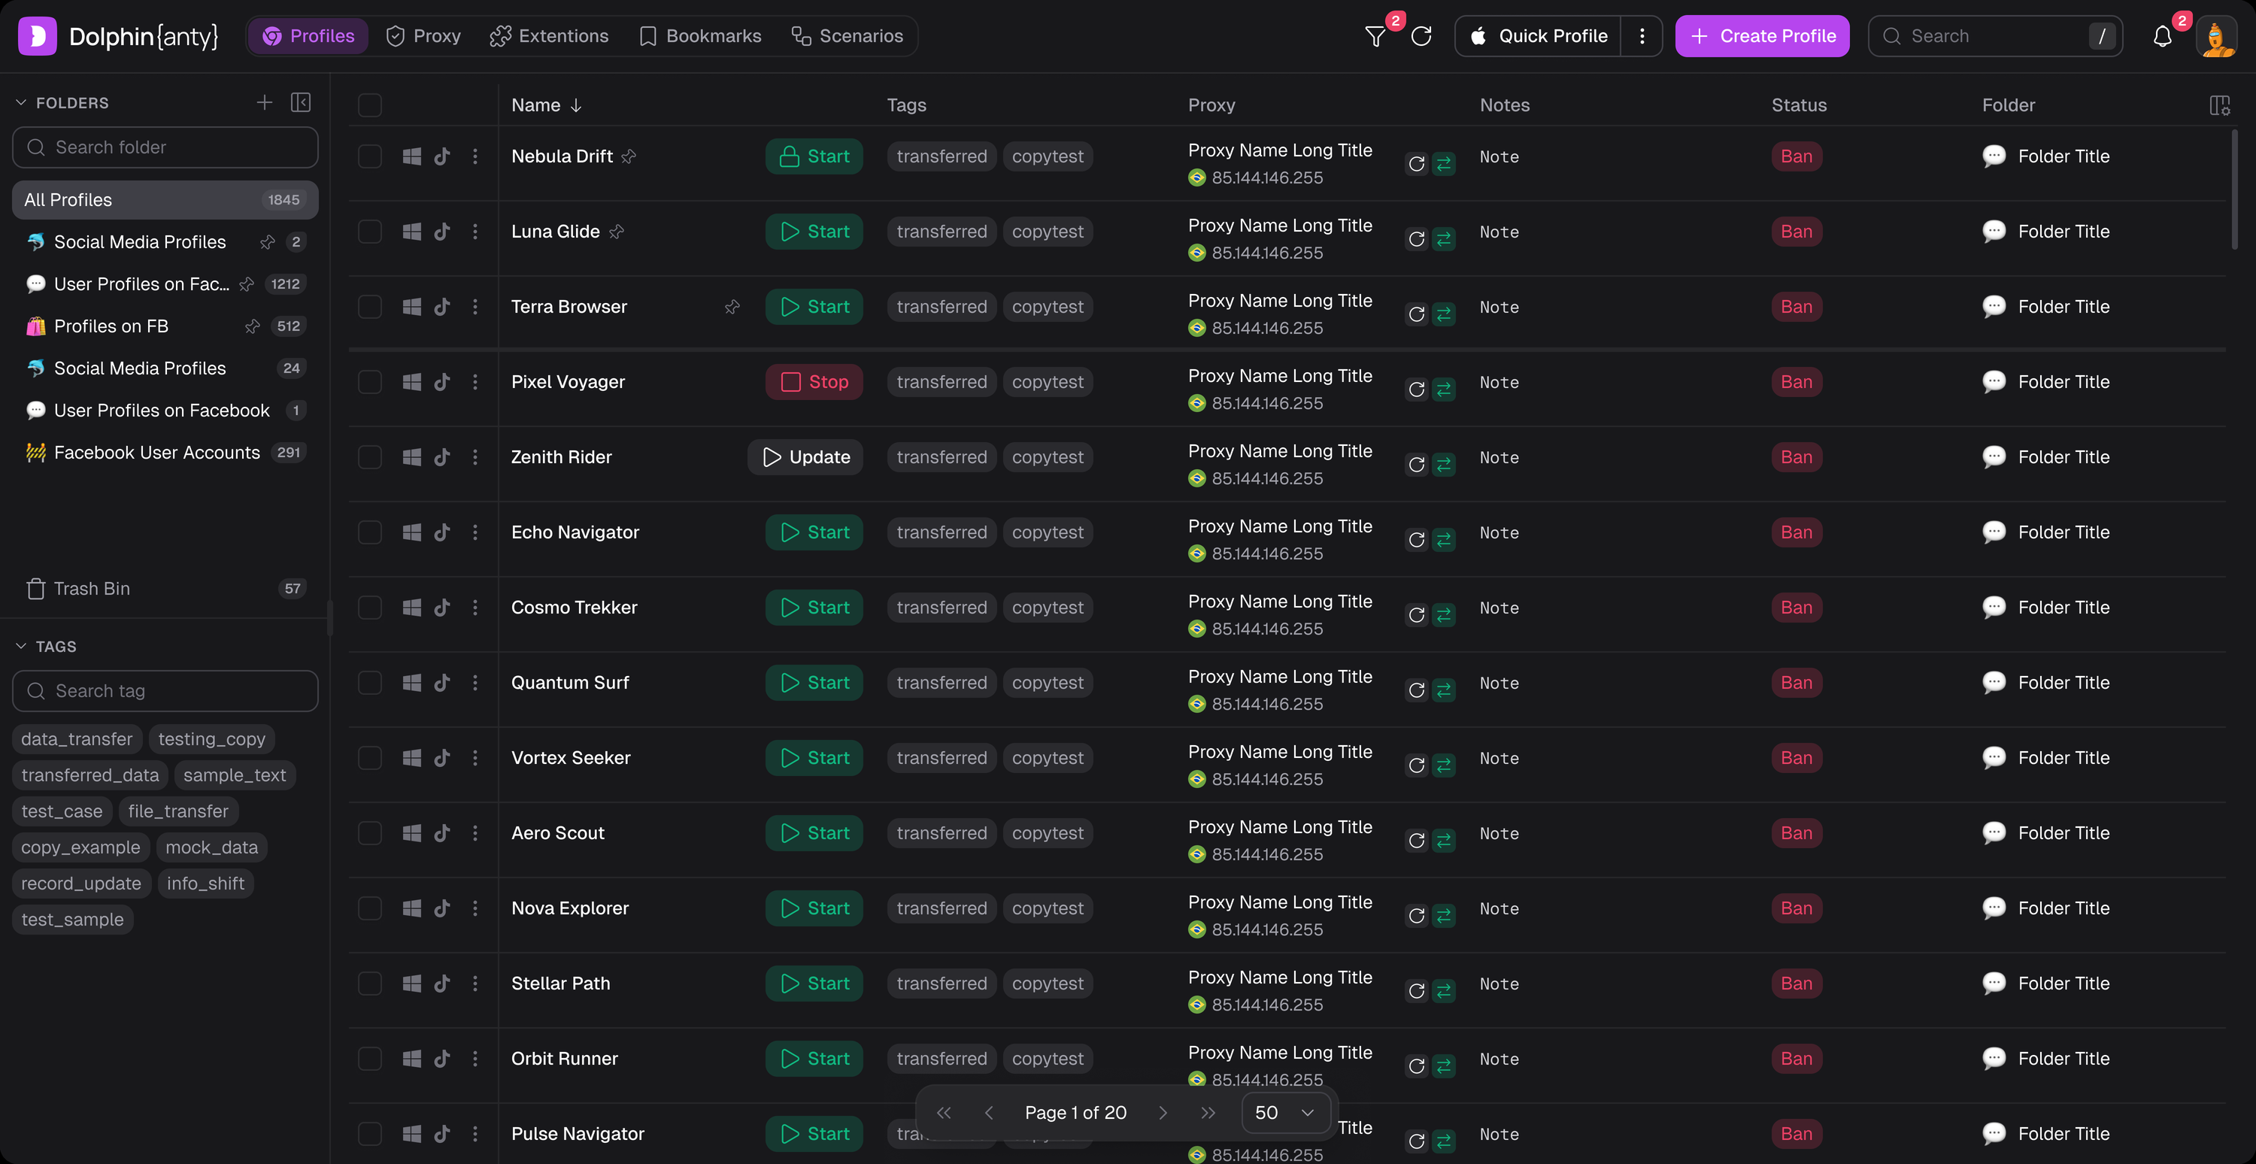The width and height of the screenshot is (2256, 1164).
Task: Refresh proxy for Terra Browser row
Action: click(x=1416, y=314)
